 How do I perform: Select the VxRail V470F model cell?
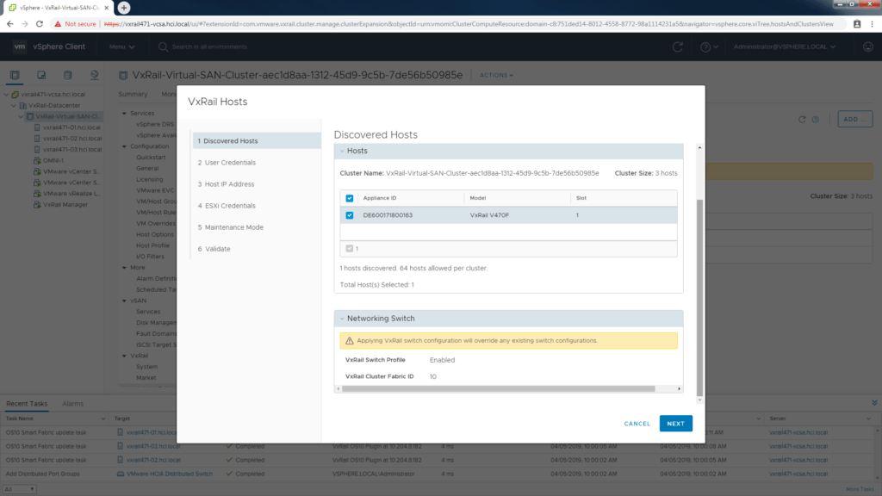[489, 215]
